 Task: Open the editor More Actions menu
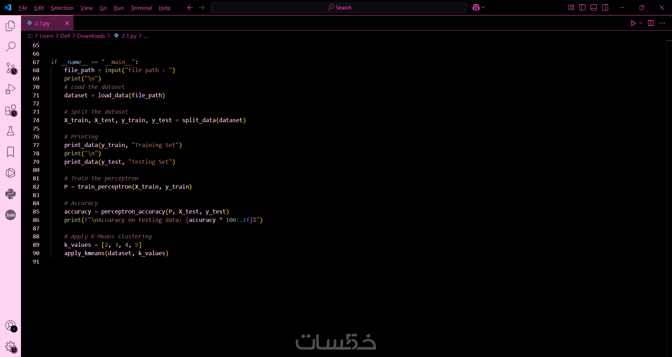662,23
